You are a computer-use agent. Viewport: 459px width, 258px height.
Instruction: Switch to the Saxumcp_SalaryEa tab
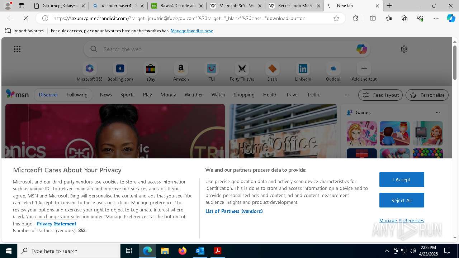coord(60,6)
